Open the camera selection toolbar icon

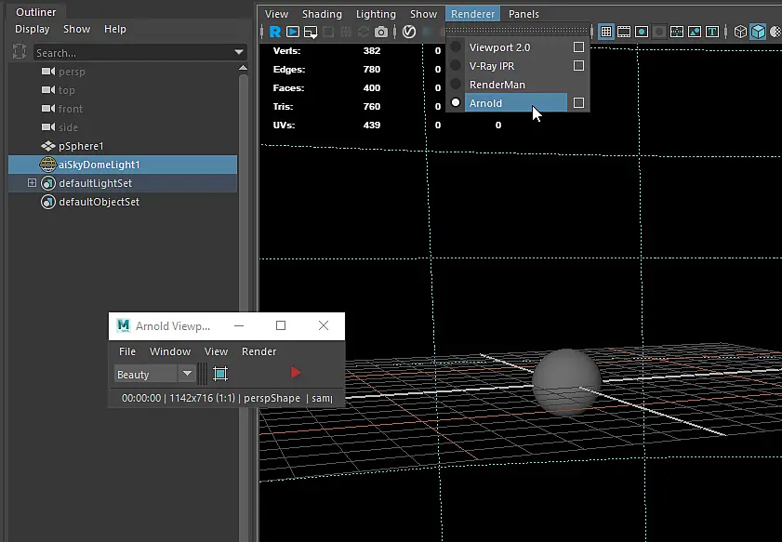(311, 33)
